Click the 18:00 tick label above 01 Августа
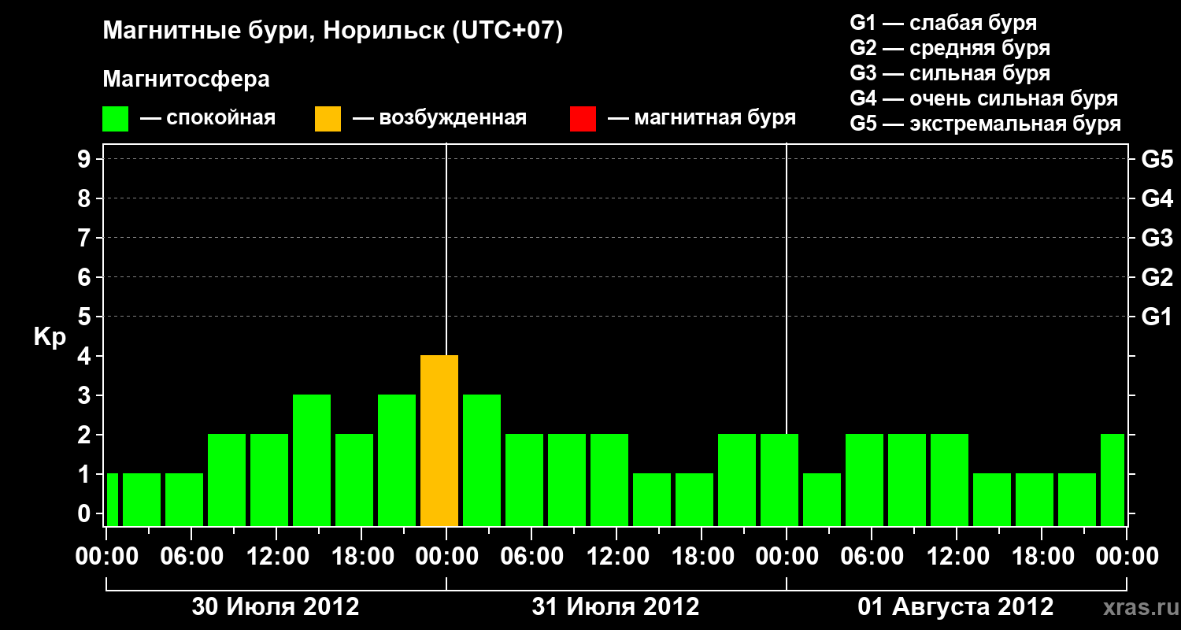This screenshot has height=630, width=1181. [1042, 556]
